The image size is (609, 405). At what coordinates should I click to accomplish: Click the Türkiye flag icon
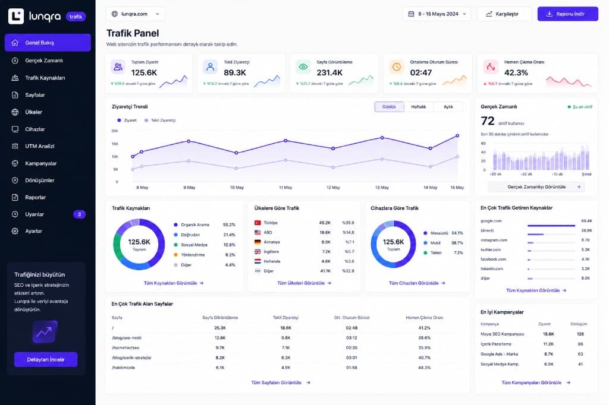pos(258,223)
